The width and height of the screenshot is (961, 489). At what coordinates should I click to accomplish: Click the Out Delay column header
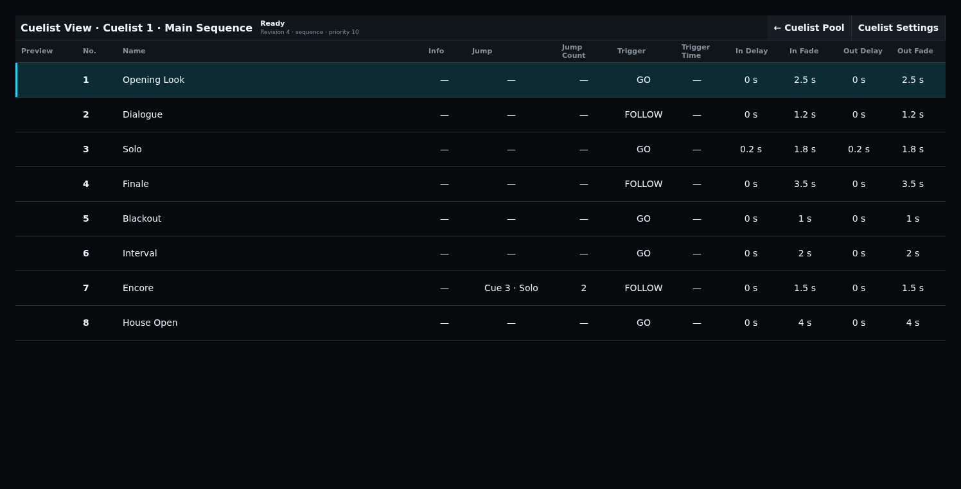coord(863,51)
